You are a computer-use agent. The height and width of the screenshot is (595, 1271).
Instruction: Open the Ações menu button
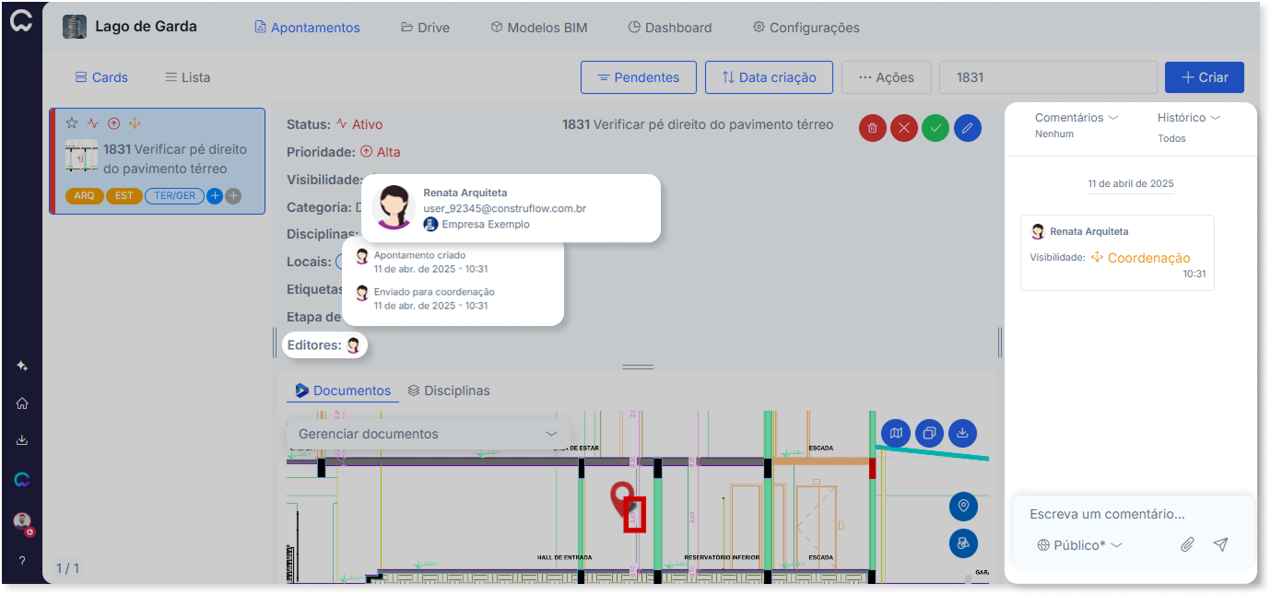click(886, 77)
